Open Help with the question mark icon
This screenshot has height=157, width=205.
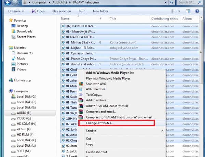tap(197, 11)
